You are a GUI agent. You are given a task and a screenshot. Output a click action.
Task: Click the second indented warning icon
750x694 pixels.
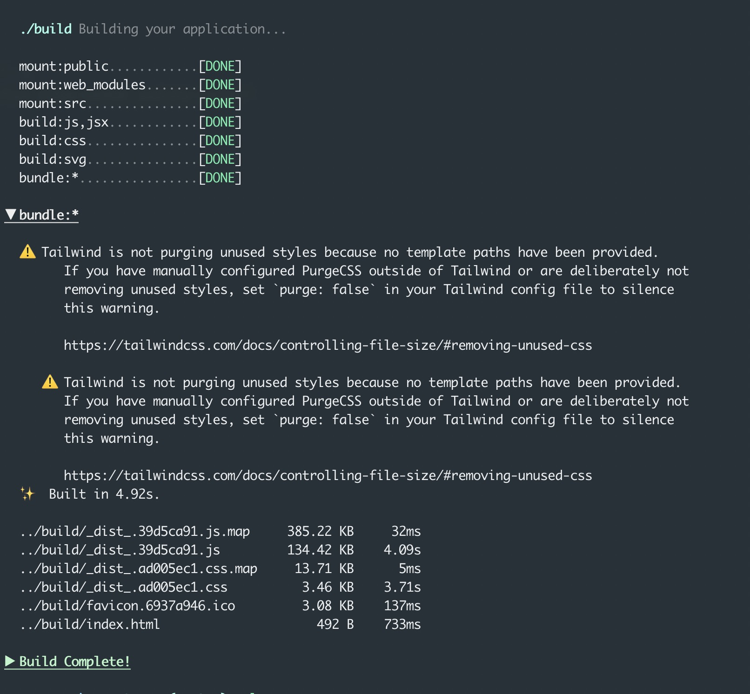point(50,382)
